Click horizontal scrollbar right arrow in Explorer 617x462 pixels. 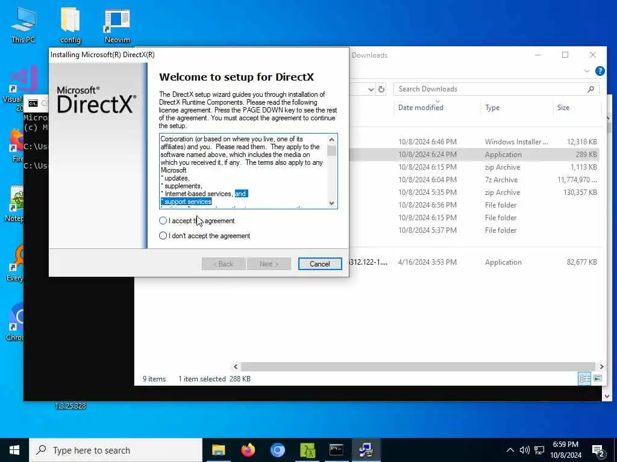pyautogui.click(x=601, y=366)
